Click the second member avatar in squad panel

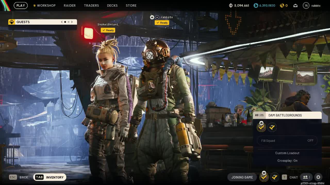click(x=272, y=127)
